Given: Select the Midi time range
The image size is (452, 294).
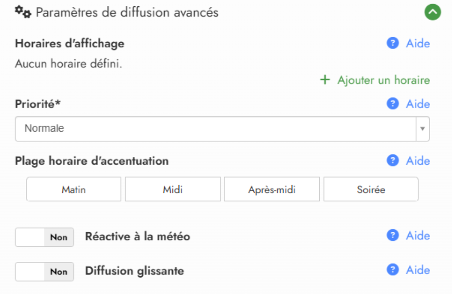Looking at the screenshot, I should [173, 189].
